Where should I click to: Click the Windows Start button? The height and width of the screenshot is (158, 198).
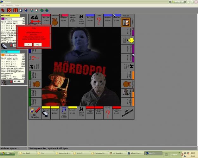(x=7, y=153)
